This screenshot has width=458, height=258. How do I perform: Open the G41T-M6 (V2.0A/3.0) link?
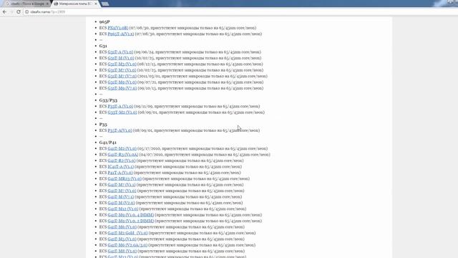click(127, 245)
